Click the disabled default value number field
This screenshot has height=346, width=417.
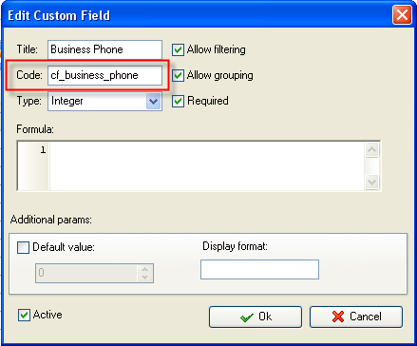click(86, 273)
